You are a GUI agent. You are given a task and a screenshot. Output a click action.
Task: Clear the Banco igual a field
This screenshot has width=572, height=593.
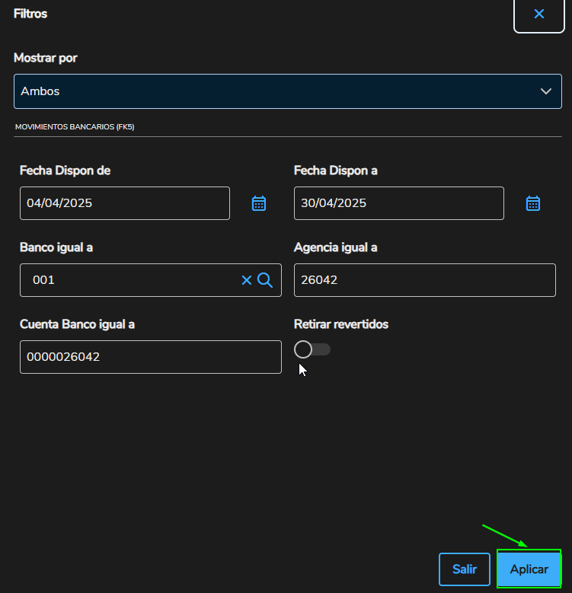[246, 280]
